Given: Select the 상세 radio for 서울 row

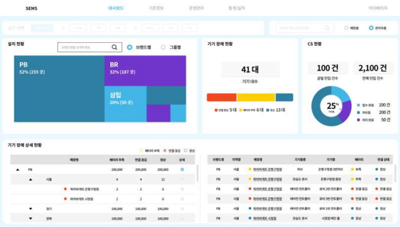Looking at the screenshot, I should [x=182, y=180].
